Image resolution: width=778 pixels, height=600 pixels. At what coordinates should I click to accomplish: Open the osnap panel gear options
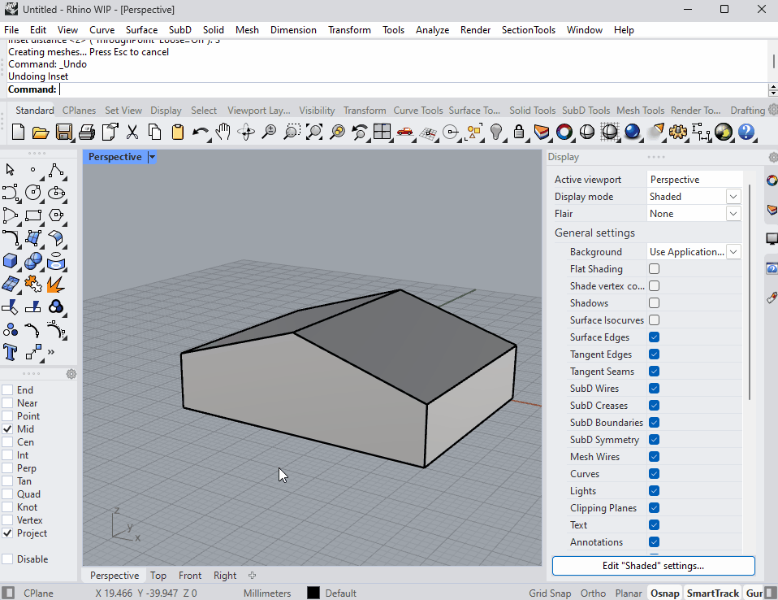point(71,374)
